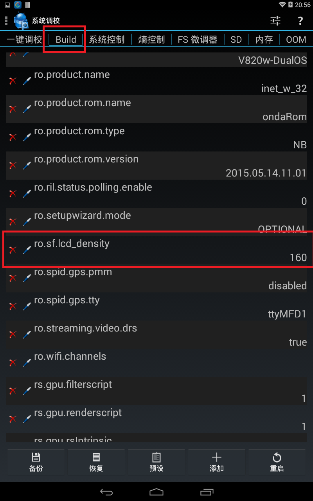Click the 添加 add button

pos(217,463)
